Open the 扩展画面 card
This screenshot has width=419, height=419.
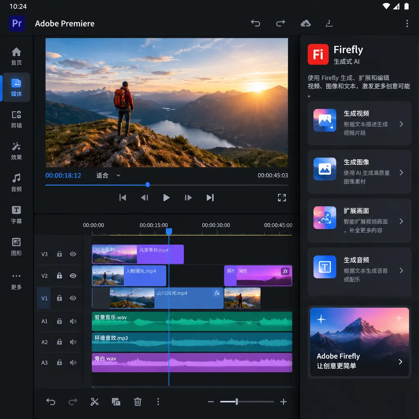click(359, 221)
